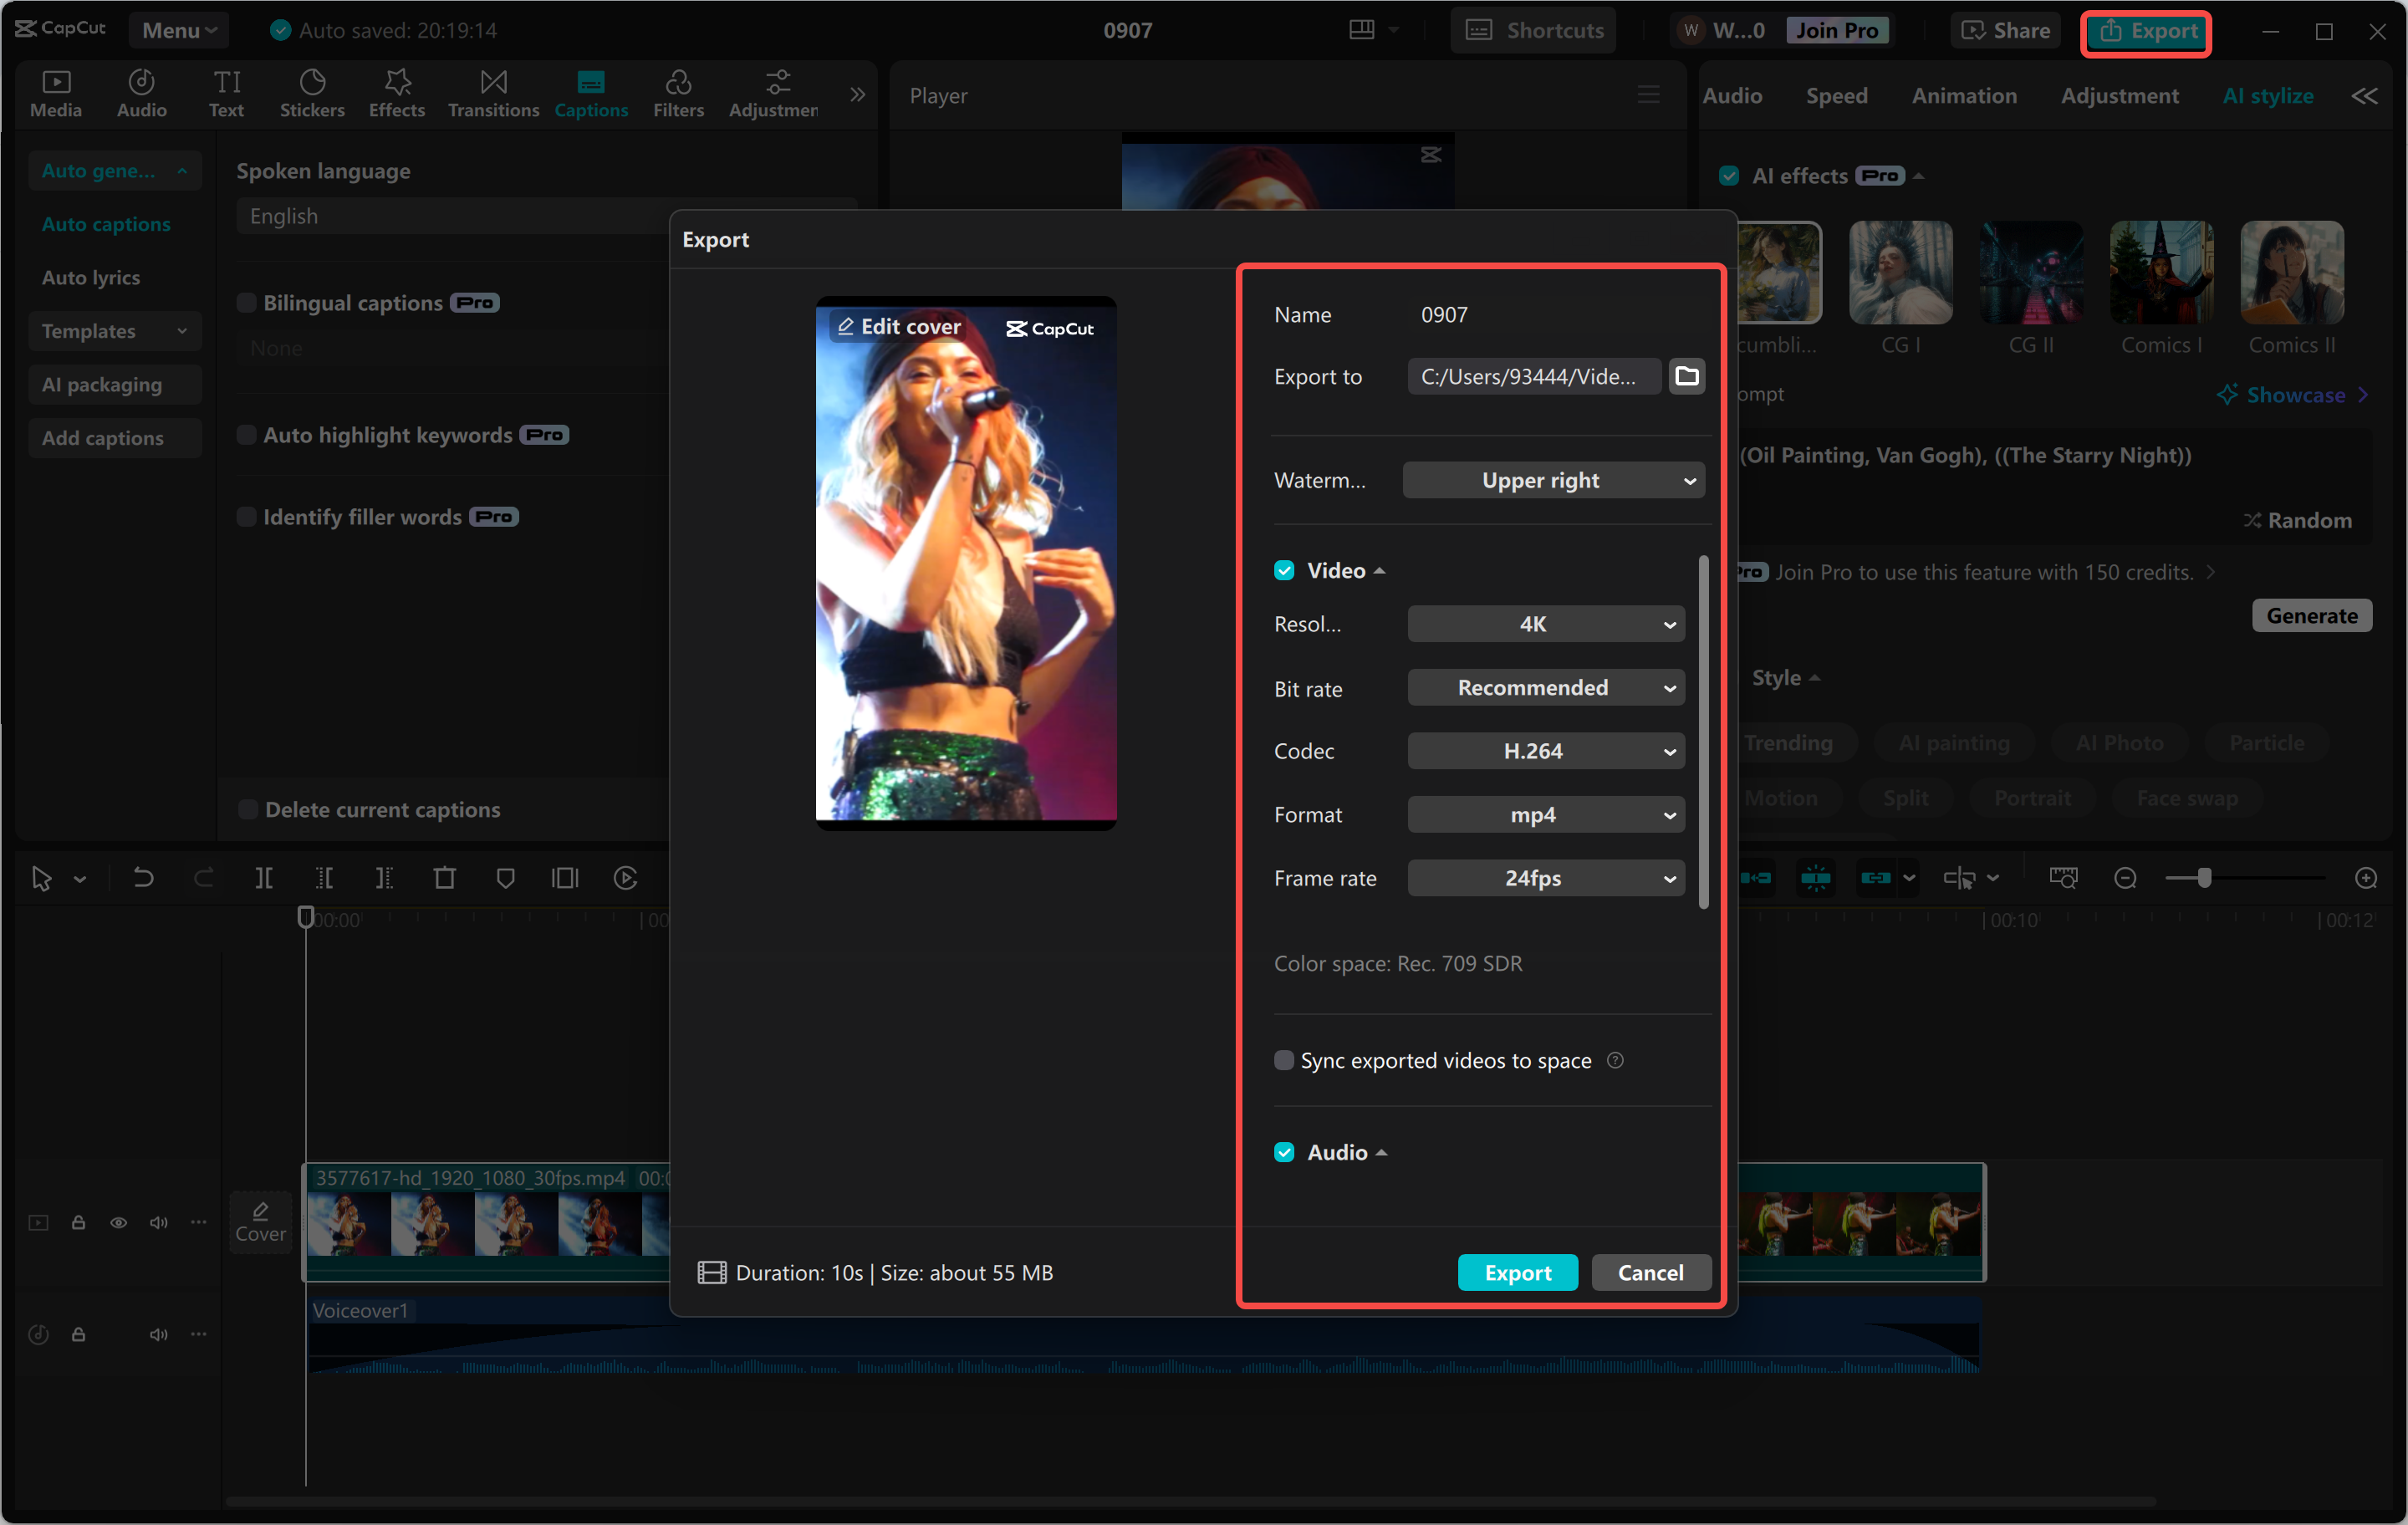Switch to the Animation tab
Screen dimensions: 2408x1525
1963,96
